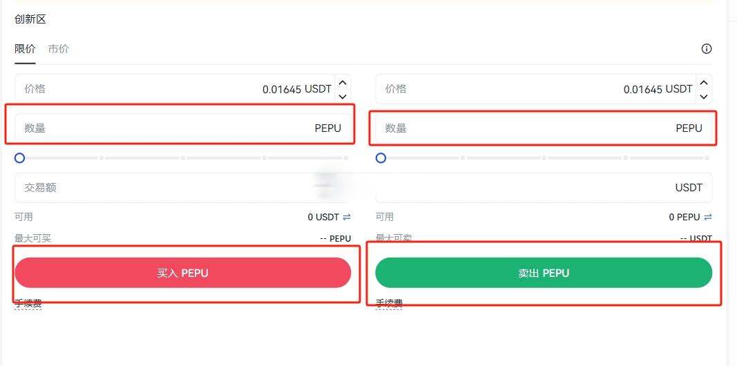Increase the buy price with up arrow

pyautogui.click(x=343, y=83)
